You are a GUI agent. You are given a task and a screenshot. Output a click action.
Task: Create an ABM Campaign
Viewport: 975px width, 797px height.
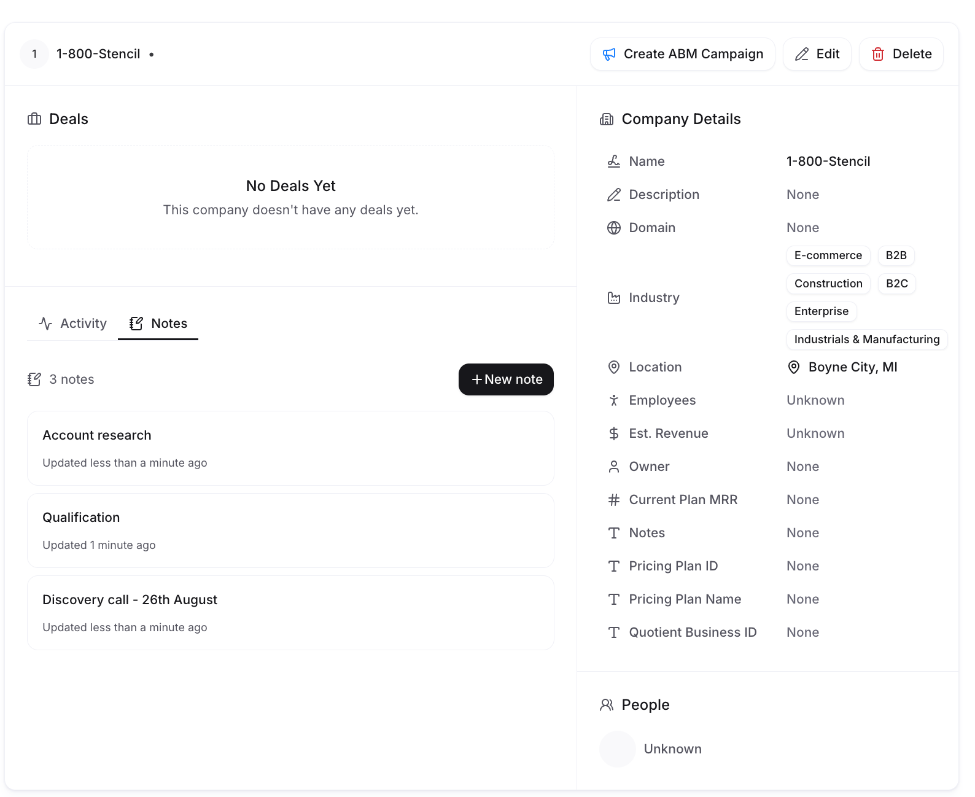(683, 54)
